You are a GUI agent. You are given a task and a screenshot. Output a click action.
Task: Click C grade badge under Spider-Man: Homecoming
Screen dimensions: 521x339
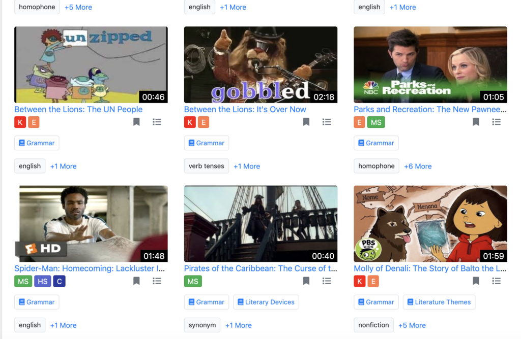coord(59,281)
